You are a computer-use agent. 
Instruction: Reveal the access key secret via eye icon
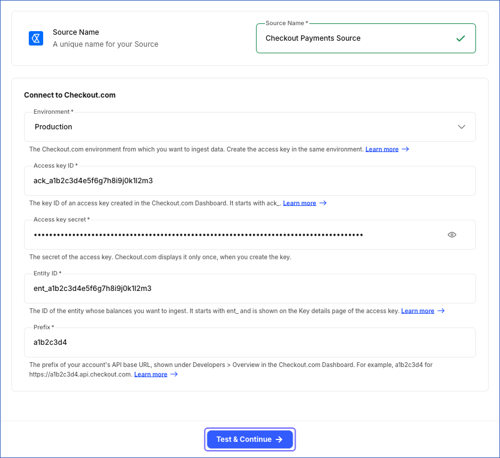[x=452, y=235]
